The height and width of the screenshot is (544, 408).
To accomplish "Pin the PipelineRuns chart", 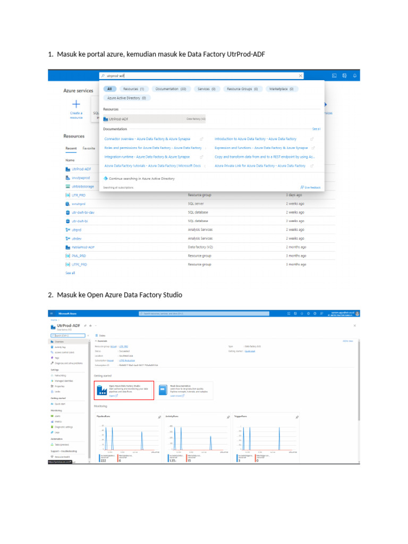I will pyautogui.click(x=159, y=417).
